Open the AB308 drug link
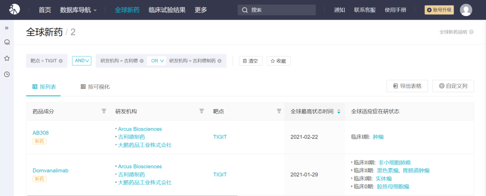The height and width of the screenshot is (196, 486). click(x=40, y=133)
